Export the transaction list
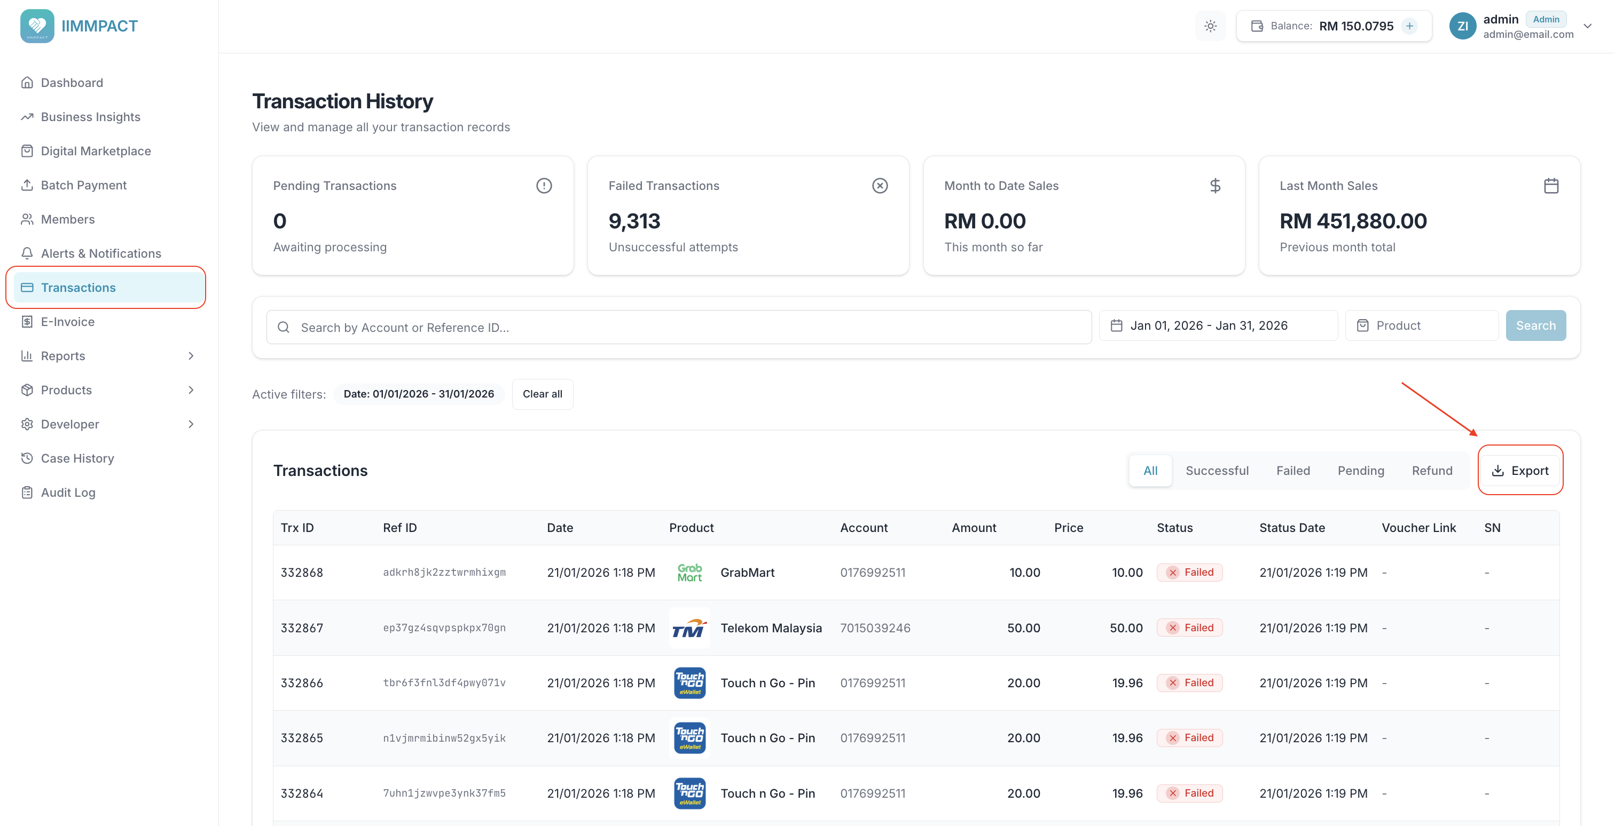Screen dimensions: 1615x826 [1520, 470]
